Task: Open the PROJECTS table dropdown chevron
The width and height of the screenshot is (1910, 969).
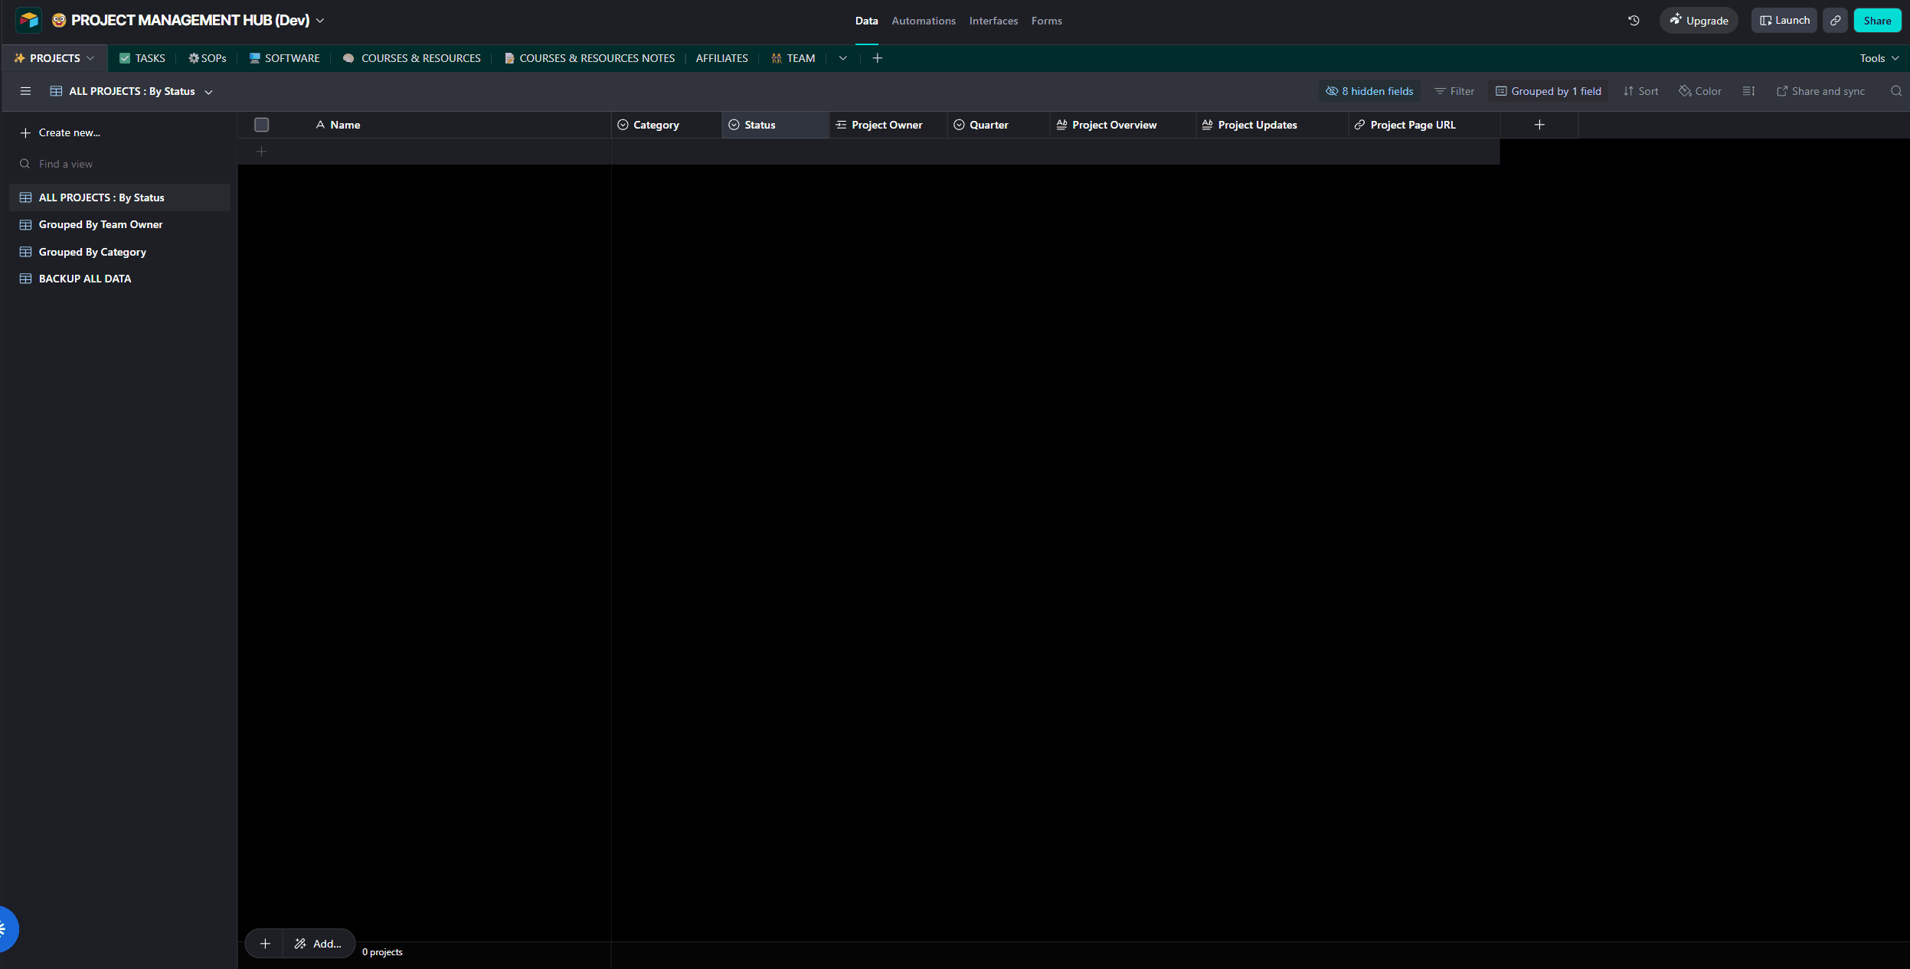Action: click(x=90, y=58)
